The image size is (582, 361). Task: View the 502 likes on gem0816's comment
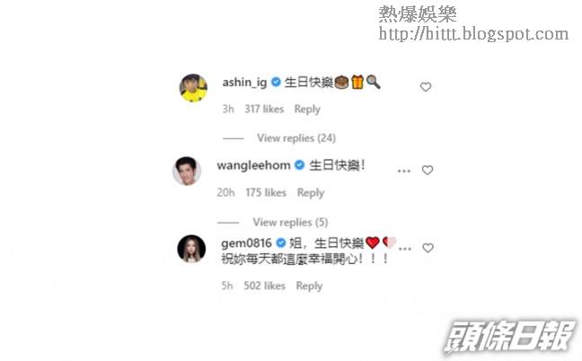tap(264, 286)
